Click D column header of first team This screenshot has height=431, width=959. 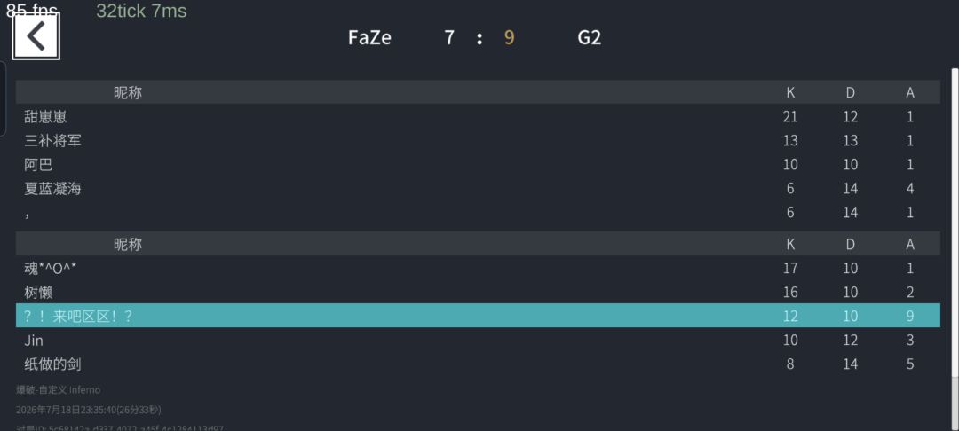click(x=850, y=92)
